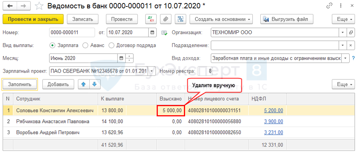Select the Договор подряда payment type
Viewport: 358px width, 152px height.
[111, 45]
